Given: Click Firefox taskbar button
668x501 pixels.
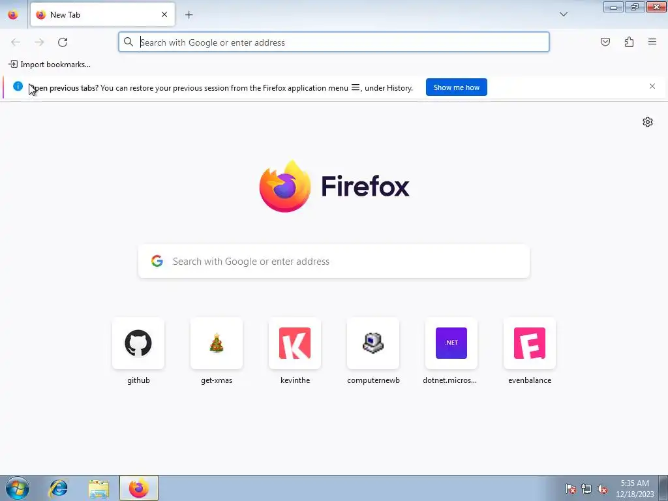Looking at the screenshot, I should click(x=139, y=488).
